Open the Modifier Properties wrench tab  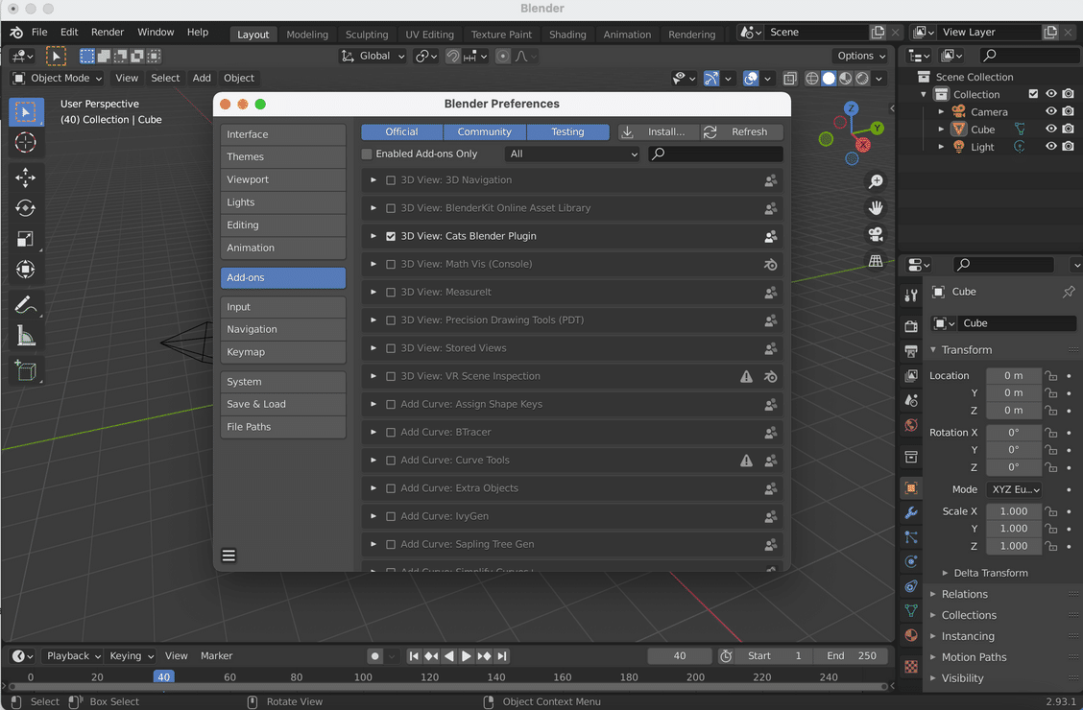910,512
